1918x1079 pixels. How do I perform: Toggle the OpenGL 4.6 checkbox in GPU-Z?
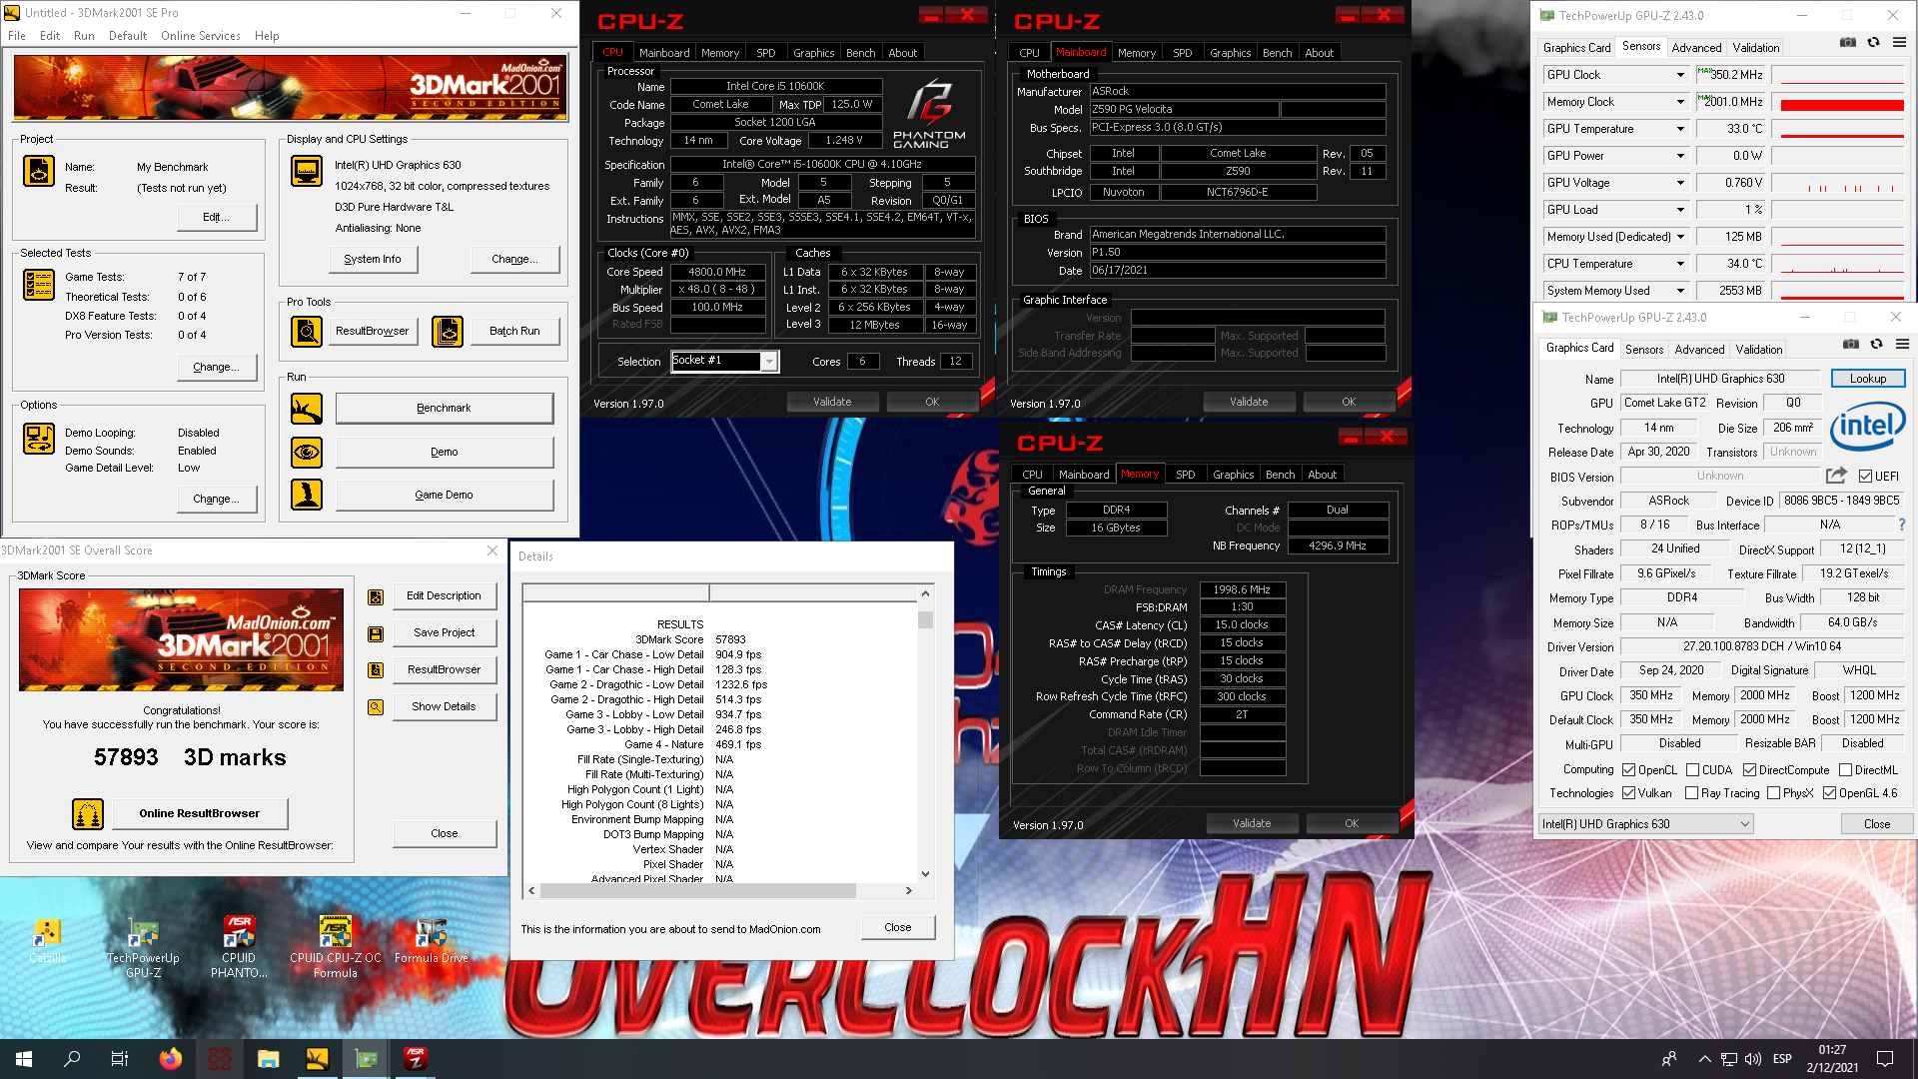click(1830, 793)
